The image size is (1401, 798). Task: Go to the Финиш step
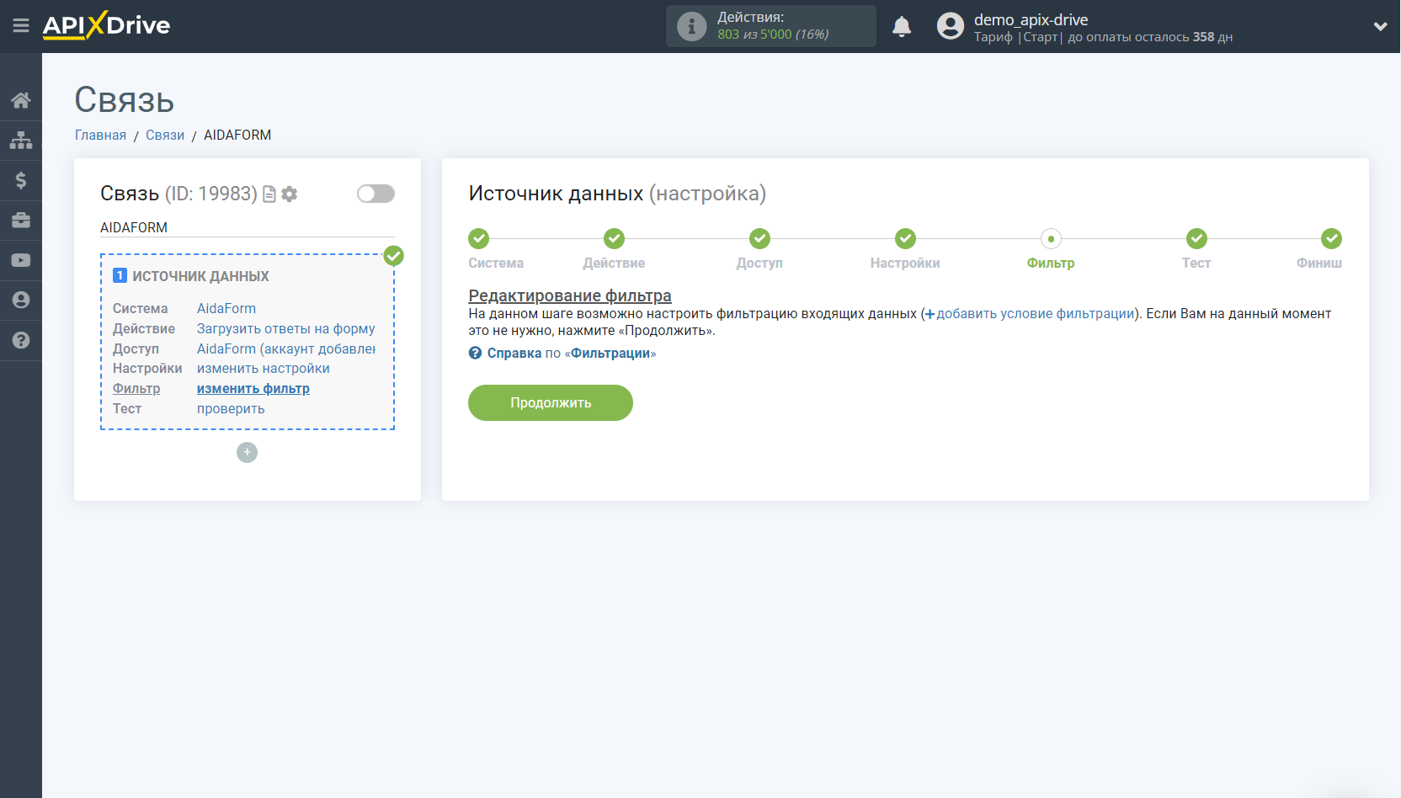[1319, 249]
